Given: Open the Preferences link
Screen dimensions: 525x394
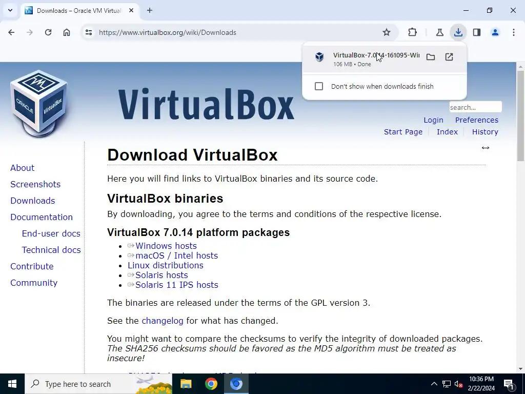Looking at the screenshot, I should 476,120.
